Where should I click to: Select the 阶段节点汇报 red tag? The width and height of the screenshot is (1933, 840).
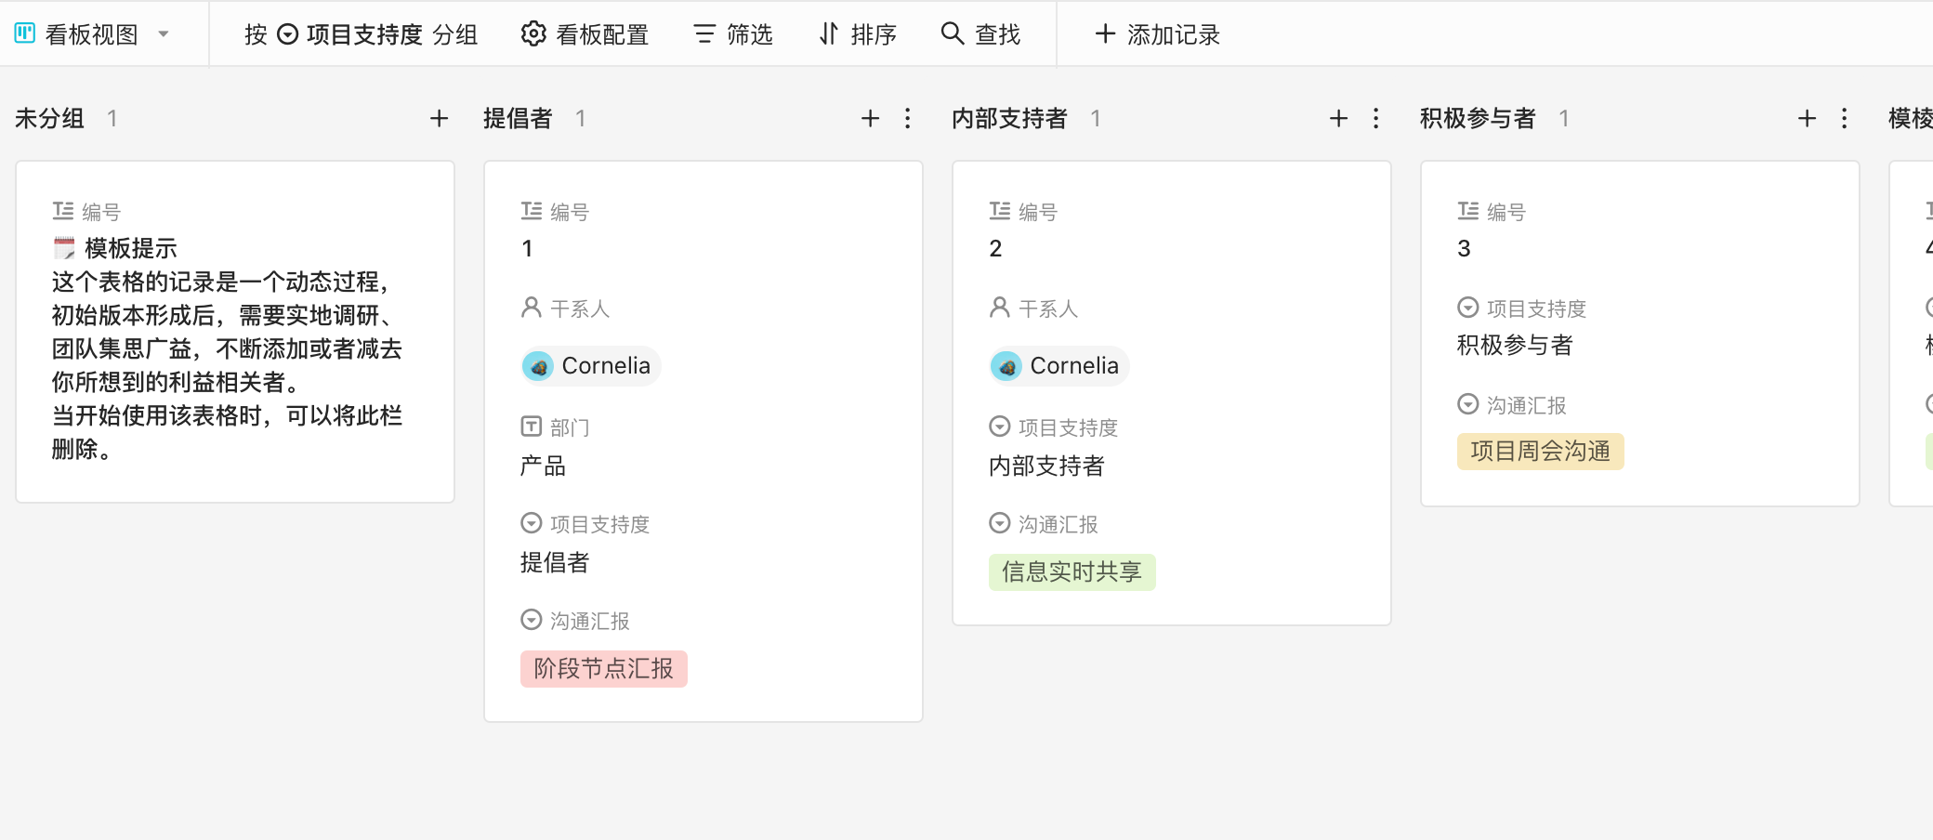point(604,669)
